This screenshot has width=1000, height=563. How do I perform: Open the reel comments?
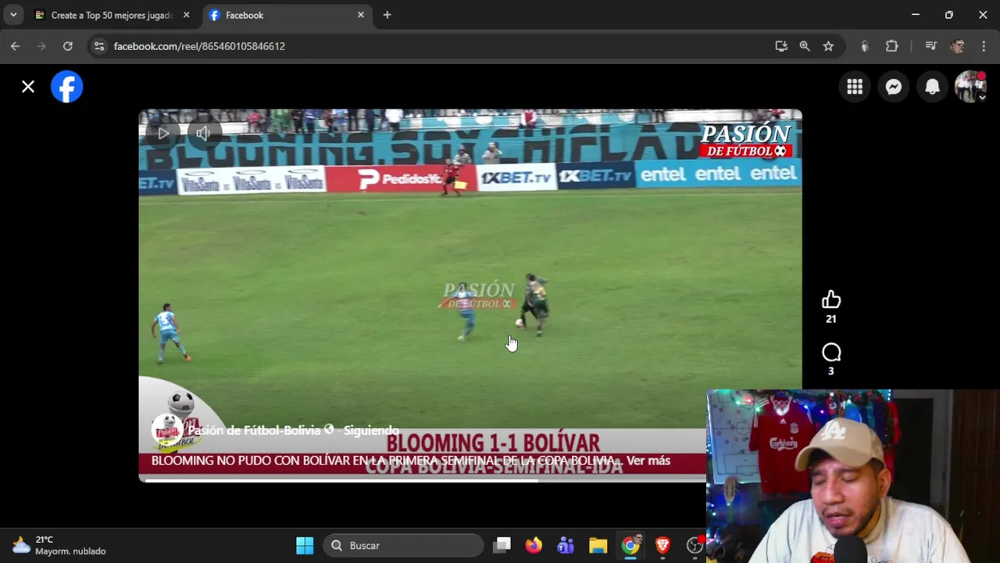point(831,353)
